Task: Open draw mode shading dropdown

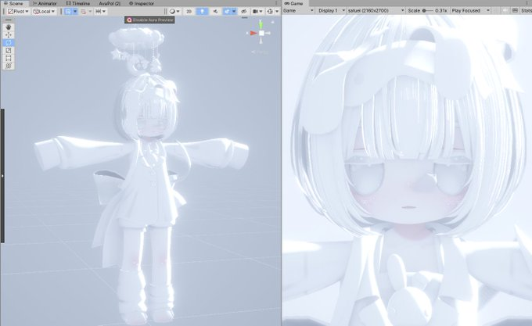Action: [x=174, y=12]
